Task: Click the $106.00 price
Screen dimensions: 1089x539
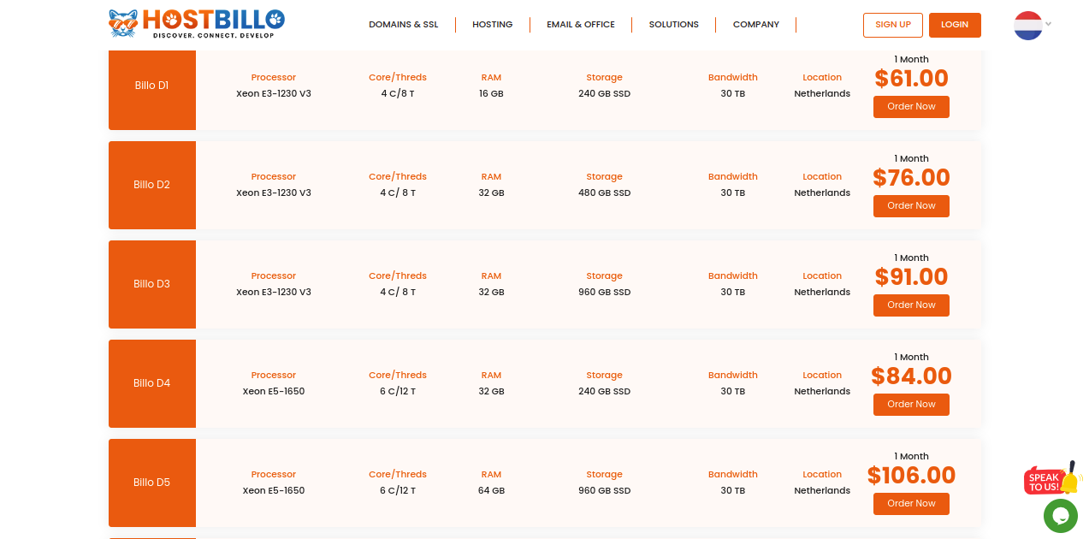Action: (911, 476)
